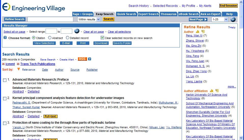Click Select all on page link
The height and width of the screenshot is (140, 244).
pos(14,32)
